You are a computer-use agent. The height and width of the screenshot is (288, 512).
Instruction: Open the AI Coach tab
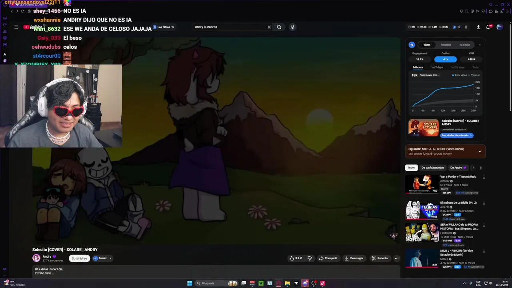465,45
